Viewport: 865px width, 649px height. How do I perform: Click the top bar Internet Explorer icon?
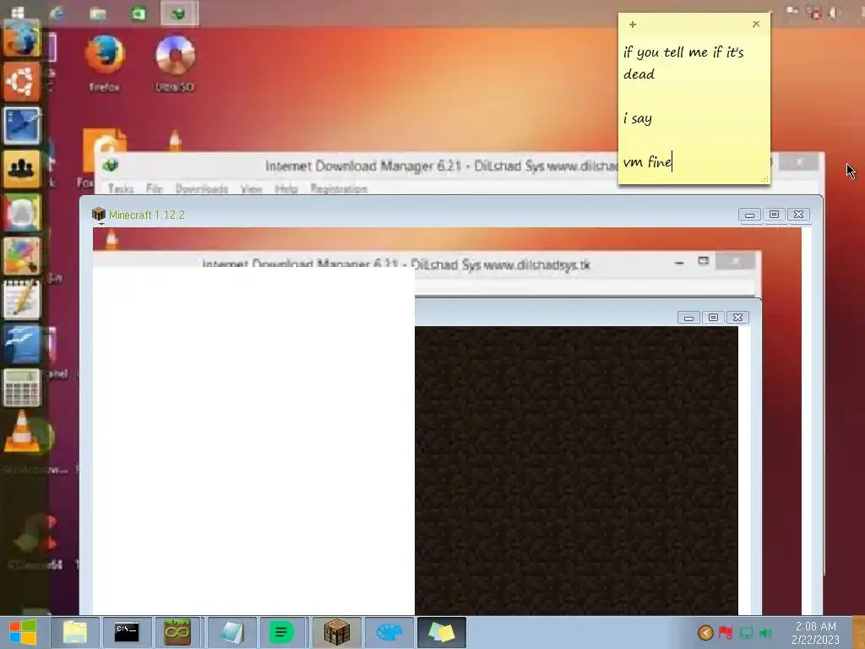pyautogui.click(x=57, y=13)
